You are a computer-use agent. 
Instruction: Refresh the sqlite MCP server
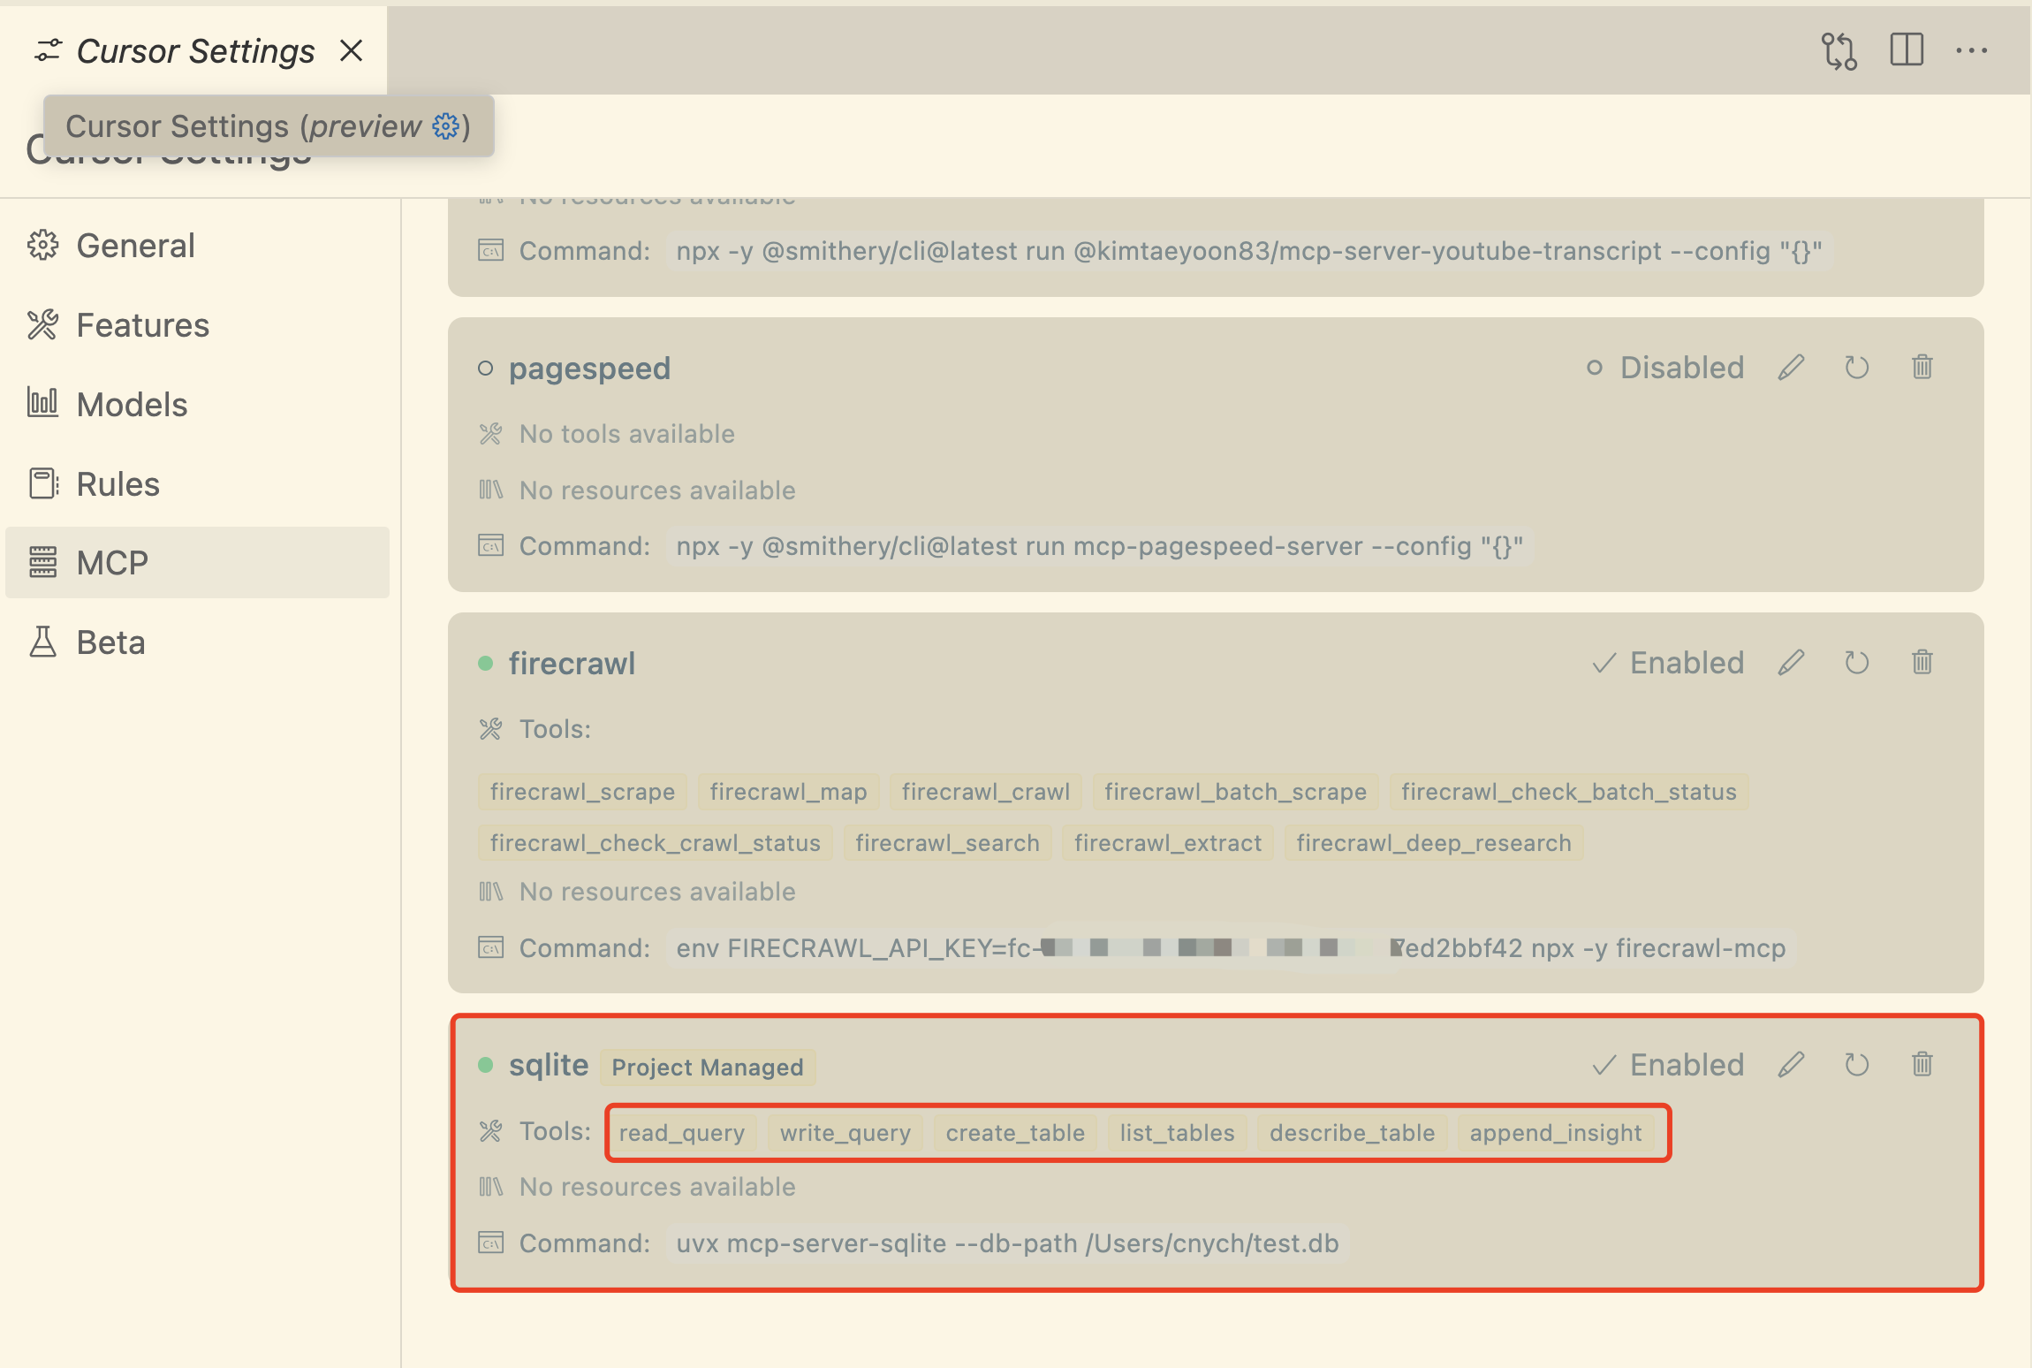[1856, 1065]
